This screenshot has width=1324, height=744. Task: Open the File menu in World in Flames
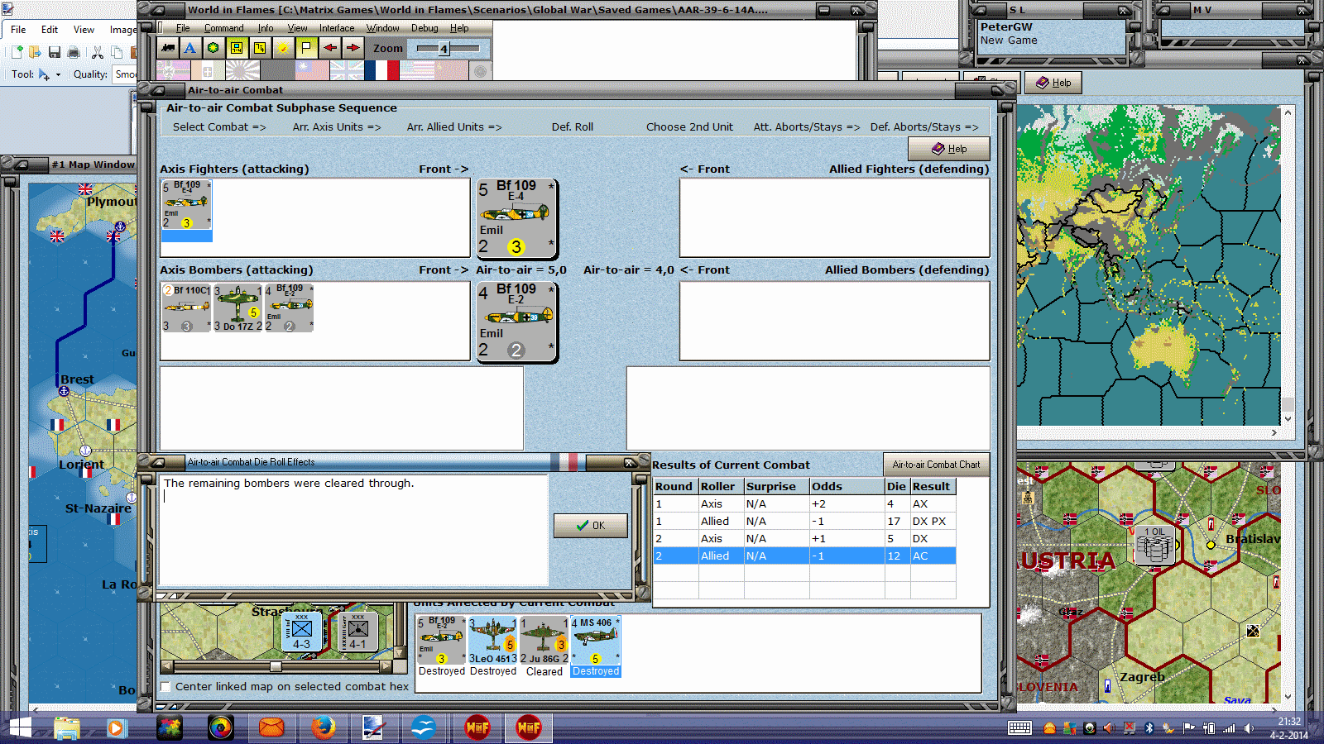point(183,28)
